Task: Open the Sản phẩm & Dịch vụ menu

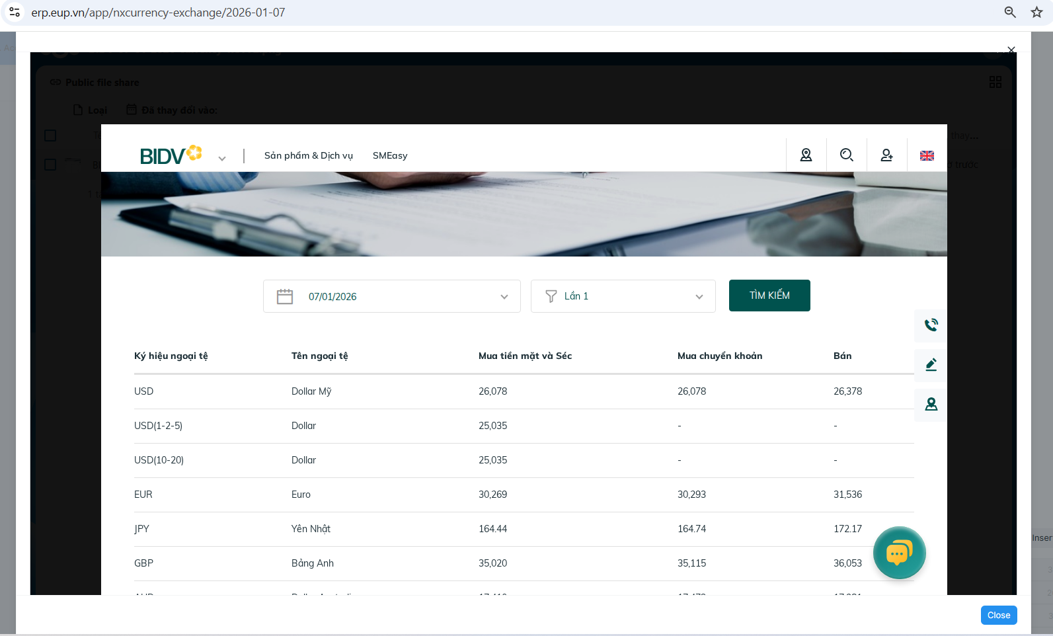Action: [x=308, y=155]
